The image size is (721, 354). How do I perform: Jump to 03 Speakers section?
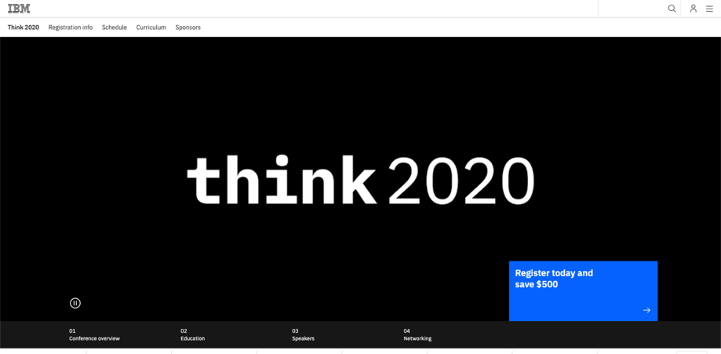[x=303, y=334]
